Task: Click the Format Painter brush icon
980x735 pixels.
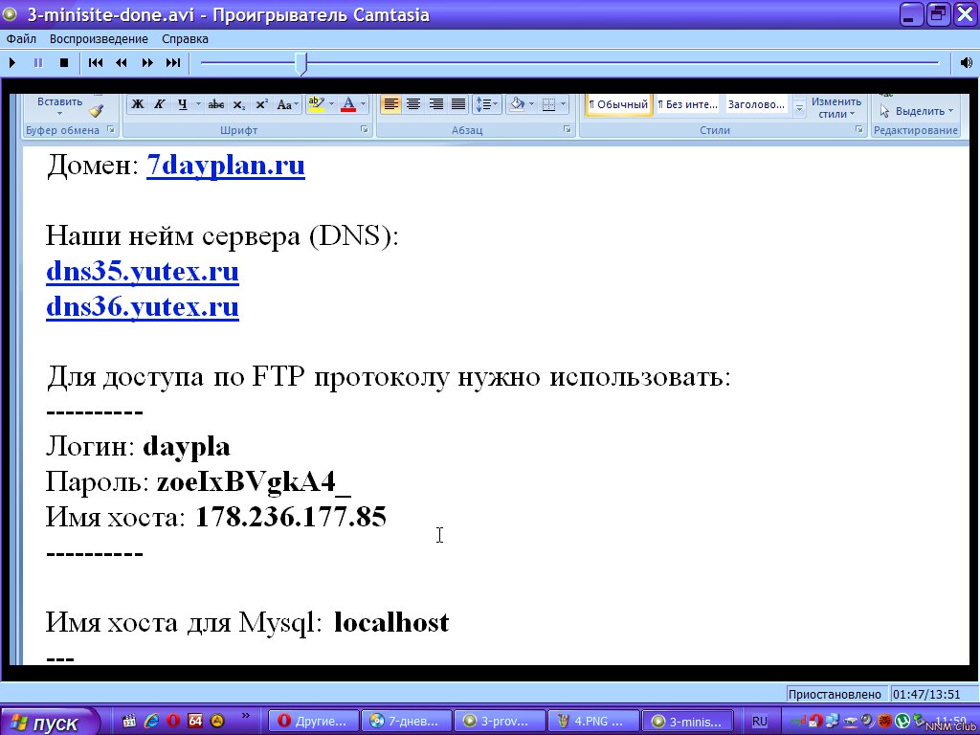Action: pyautogui.click(x=96, y=110)
